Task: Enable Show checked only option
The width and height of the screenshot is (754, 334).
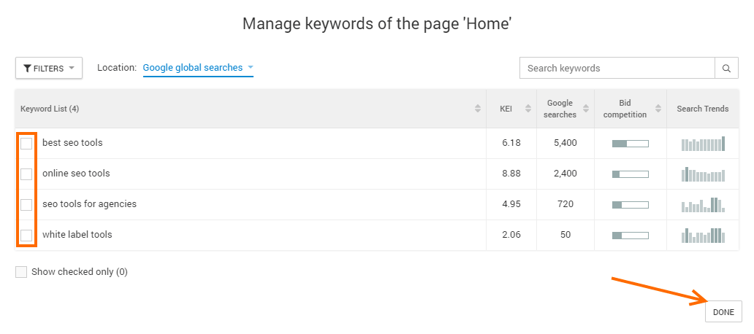Action: tap(21, 272)
